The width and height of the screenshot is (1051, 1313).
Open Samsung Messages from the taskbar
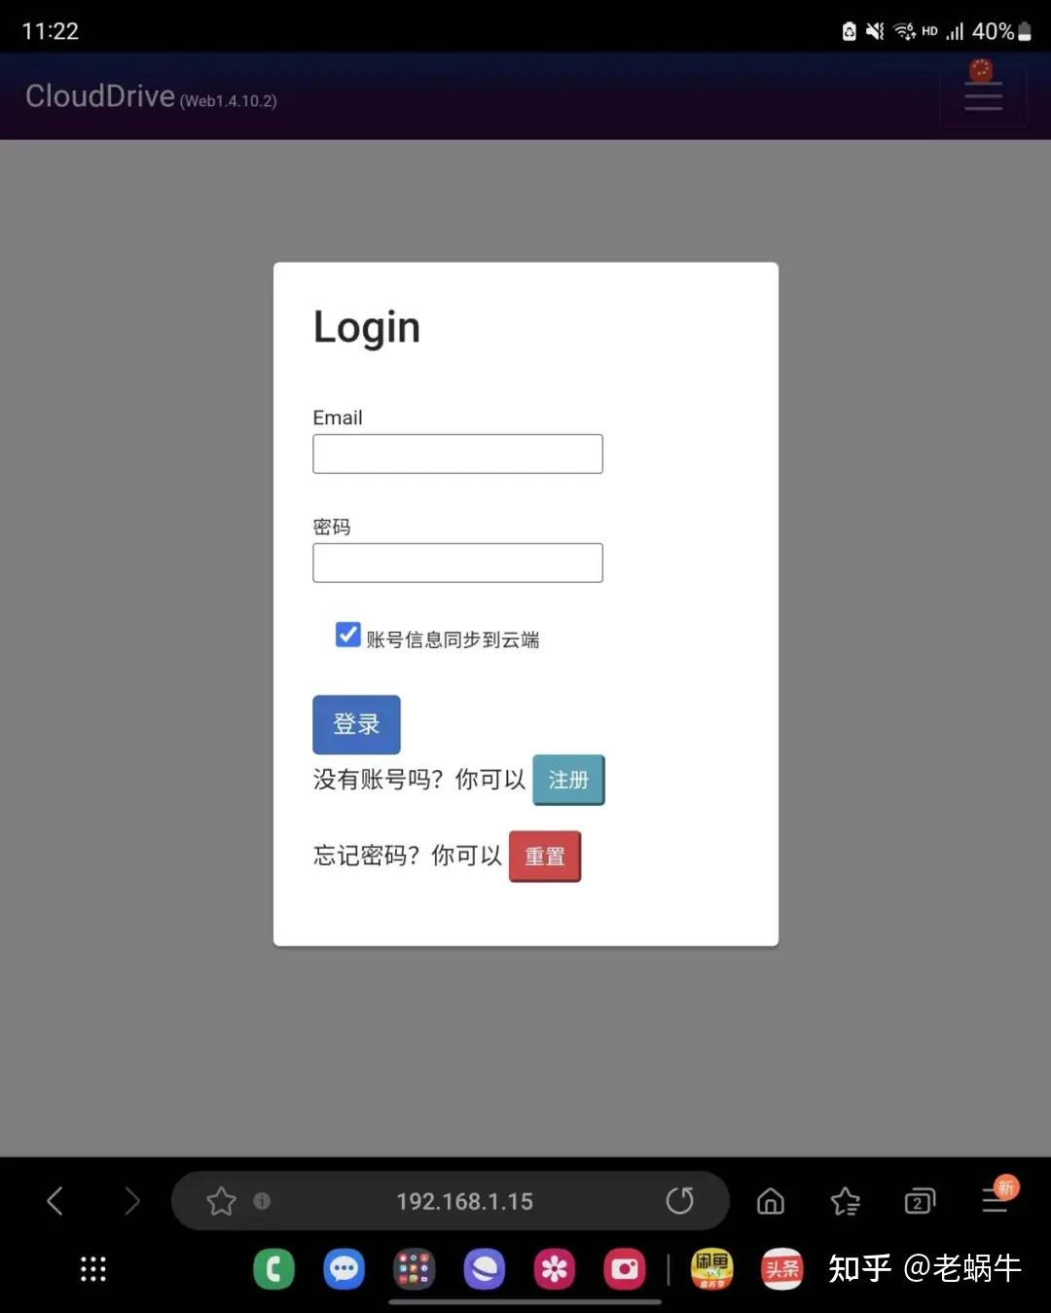344,1269
